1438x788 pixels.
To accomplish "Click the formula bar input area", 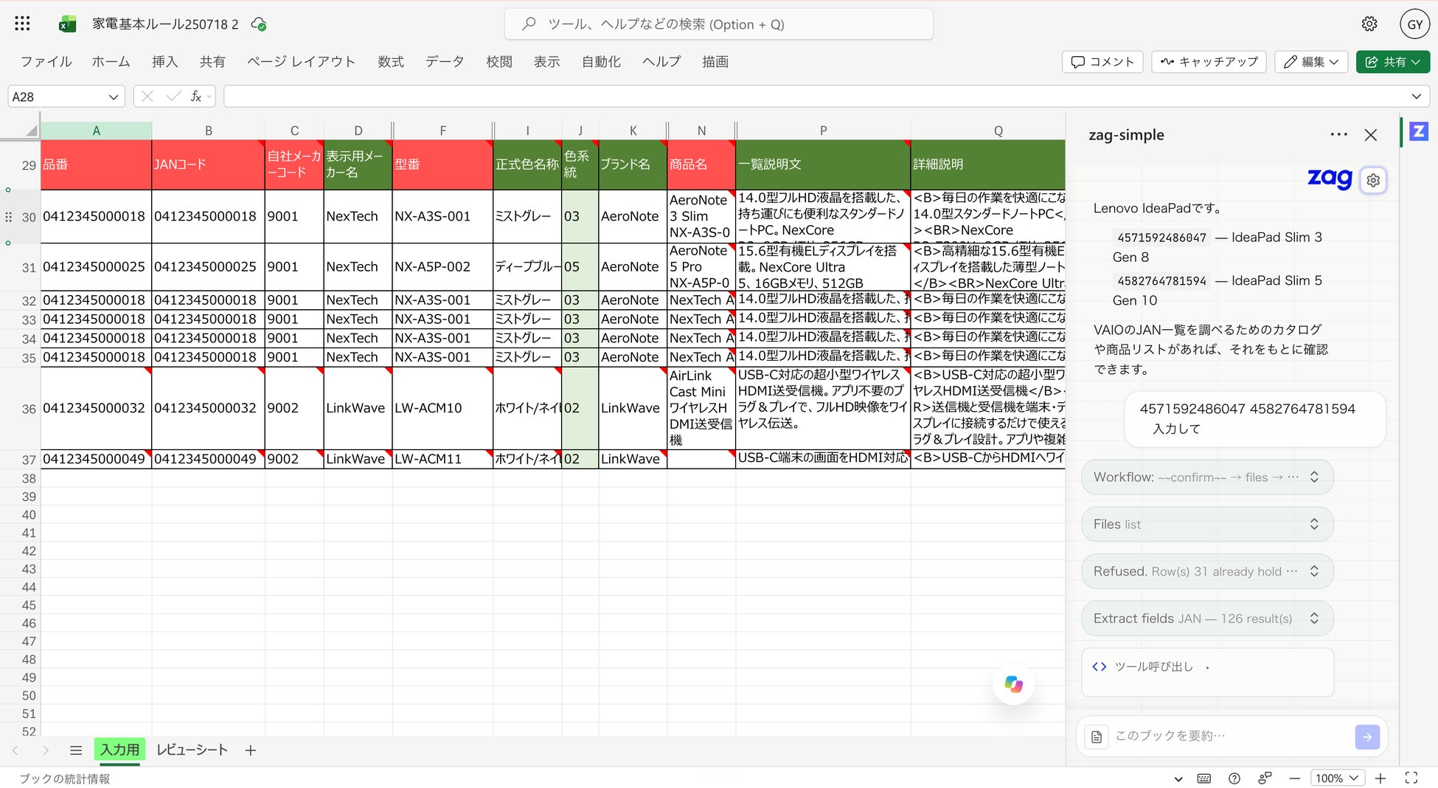I will pos(815,97).
